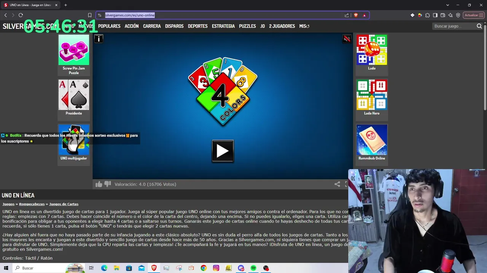487x273 pixels.
Task: Open a new browser tab
Action: (65, 5)
